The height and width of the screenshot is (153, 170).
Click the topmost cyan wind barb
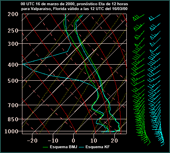(154, 18)
